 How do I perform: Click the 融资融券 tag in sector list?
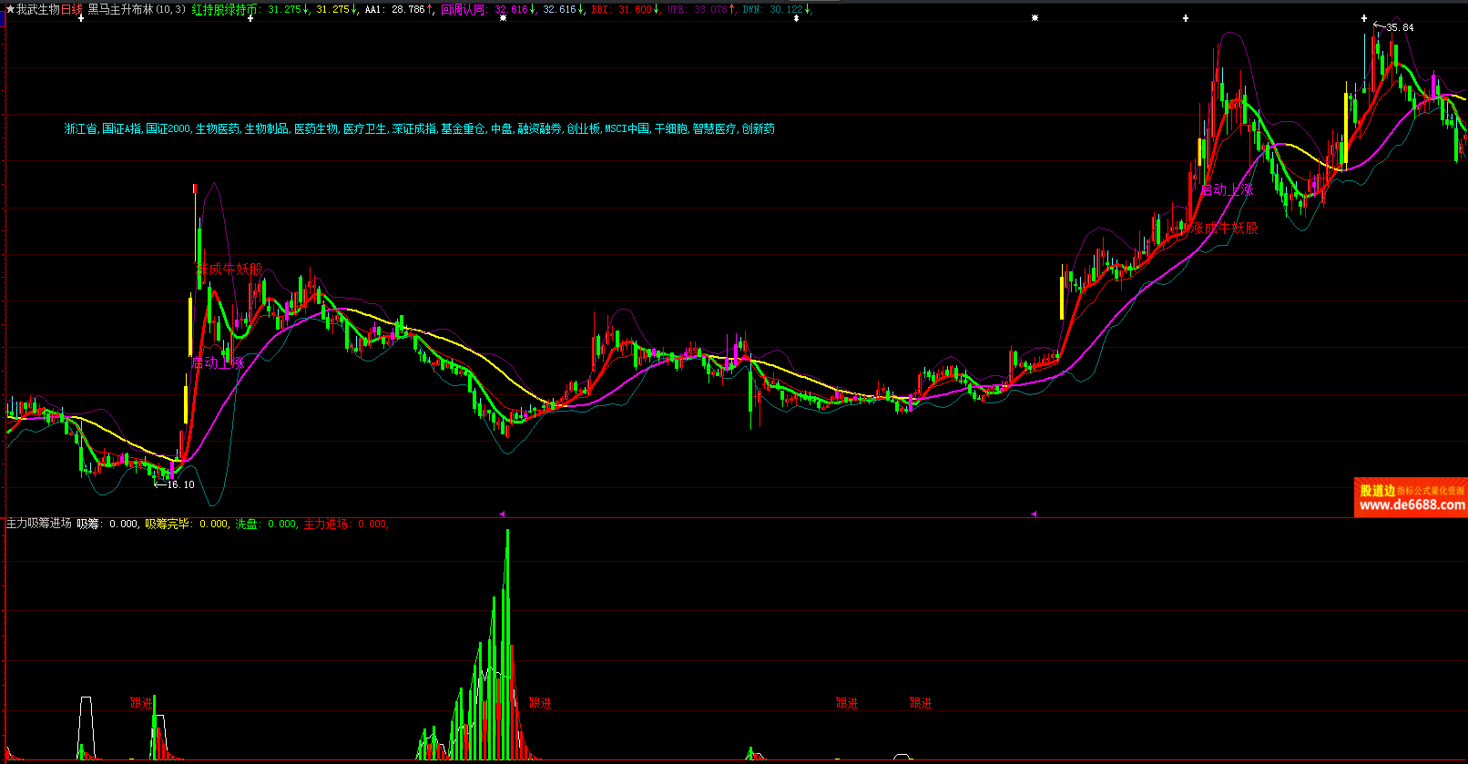point(539,129)
